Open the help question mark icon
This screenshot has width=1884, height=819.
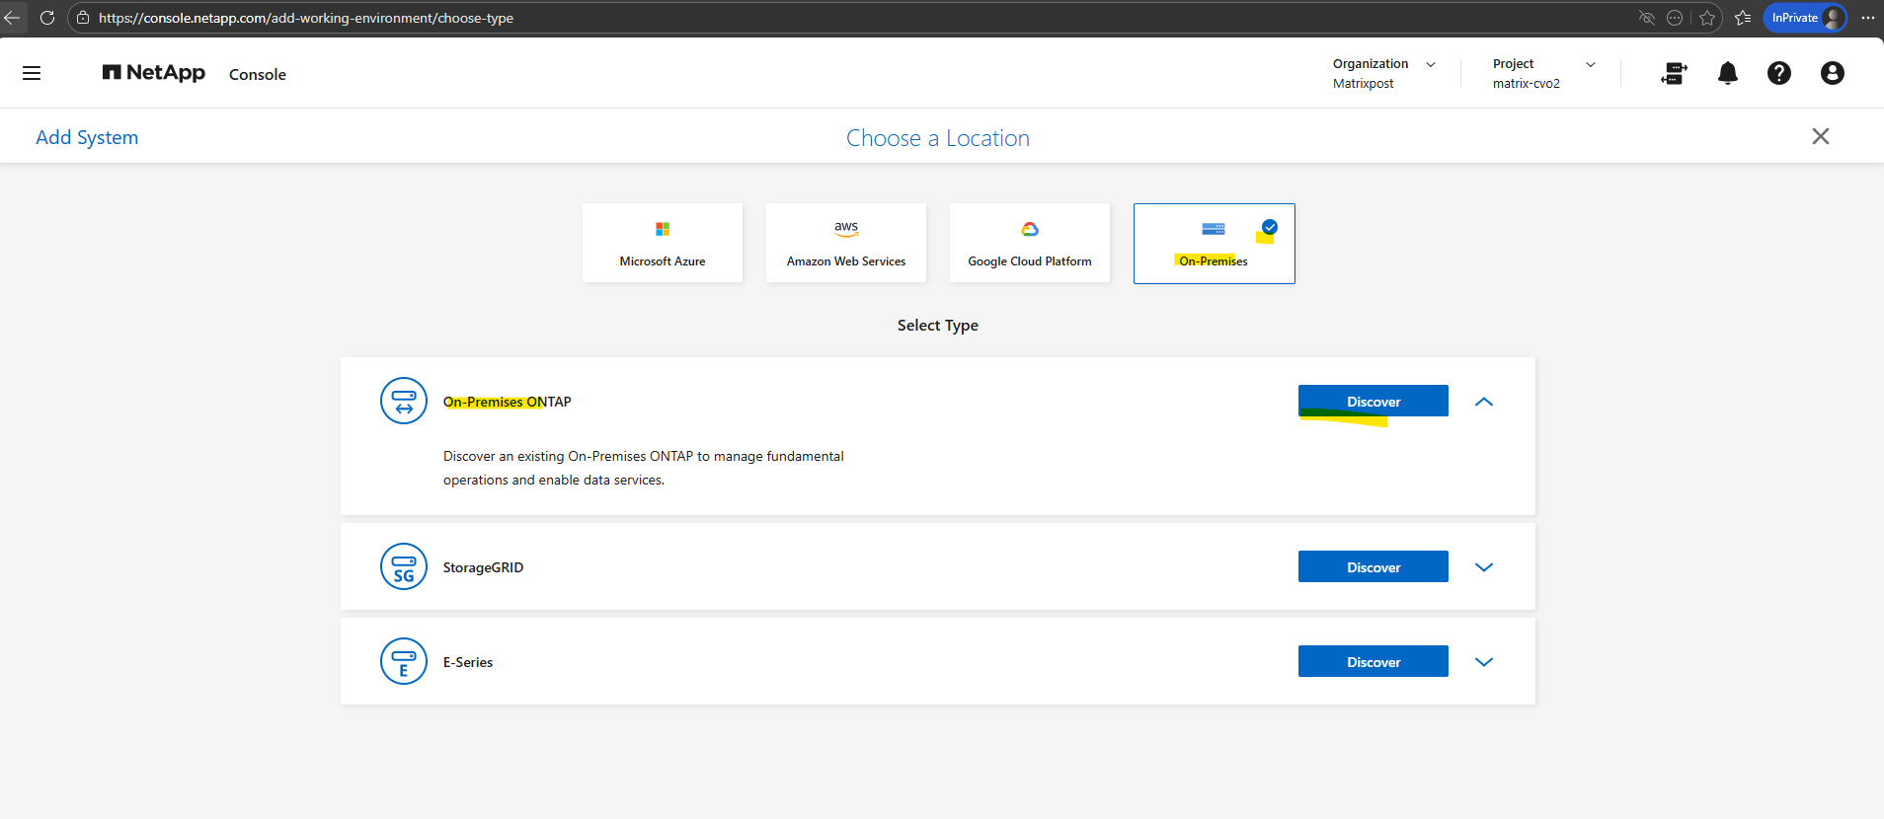[x=1778, y=73]
